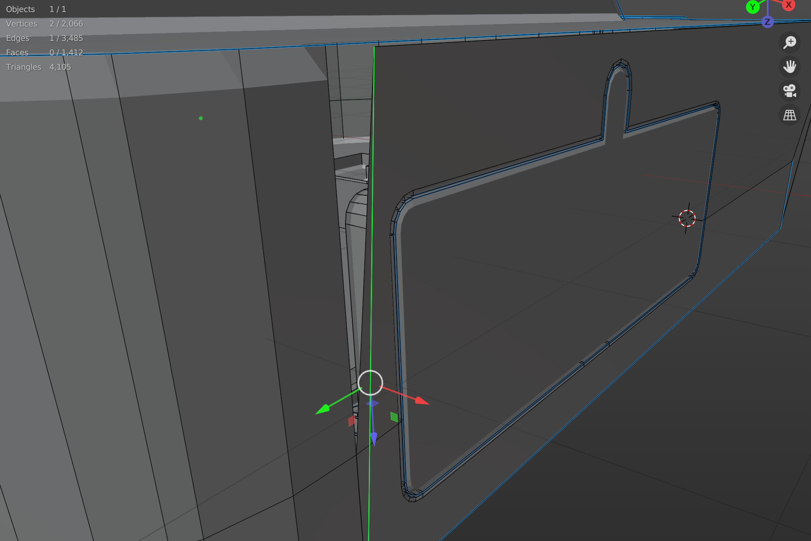Click the Triangles statistics line
This screenshot has height=541, width=811.
[39, 67]
